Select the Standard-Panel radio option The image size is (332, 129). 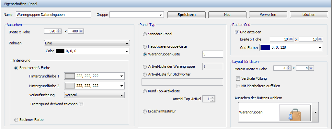click(x=145, y=34)
